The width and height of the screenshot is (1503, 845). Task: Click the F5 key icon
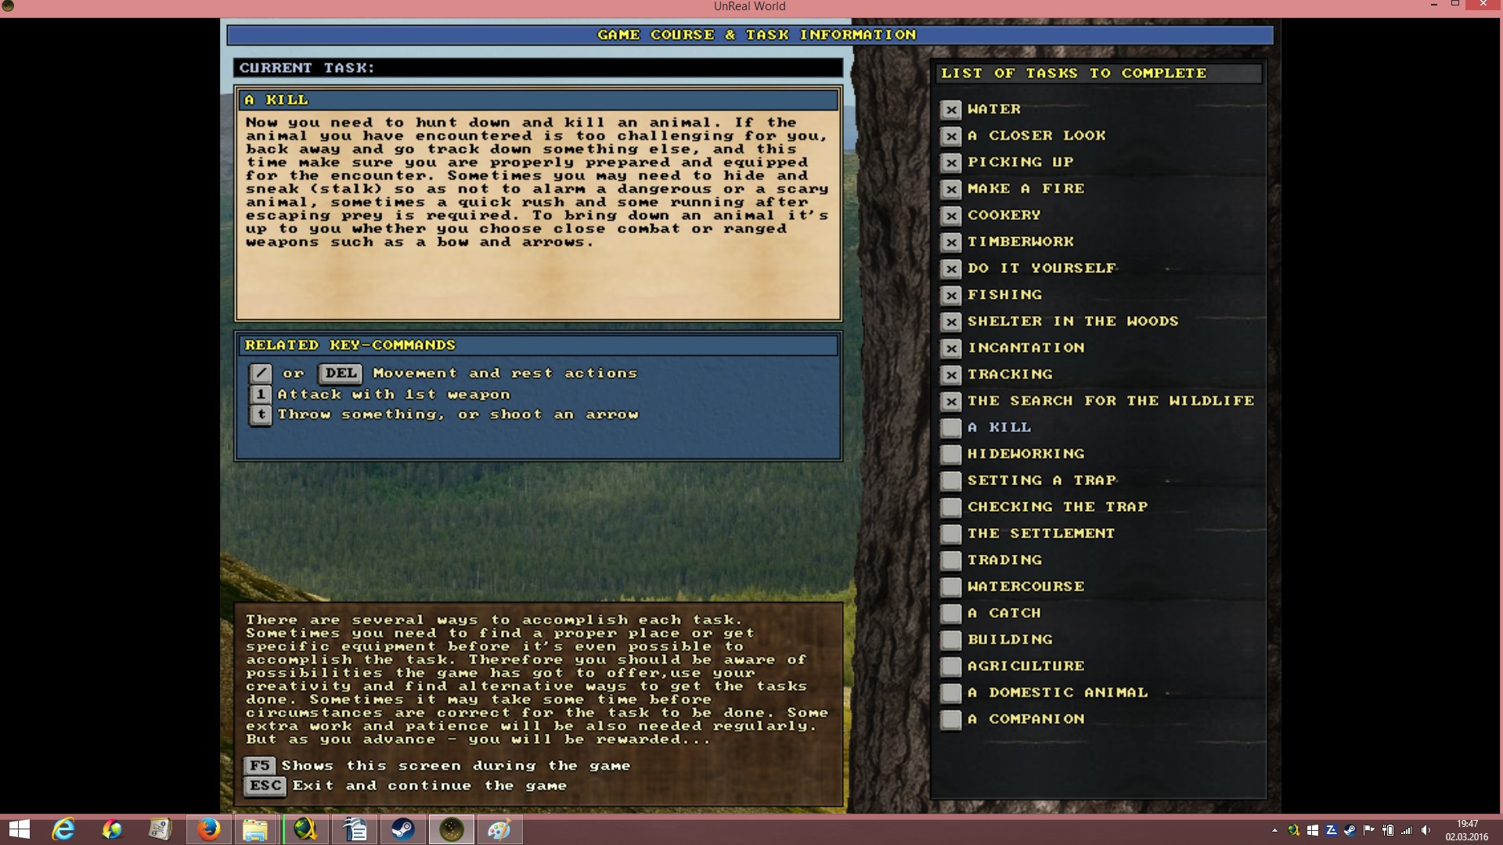coord(260,766)
